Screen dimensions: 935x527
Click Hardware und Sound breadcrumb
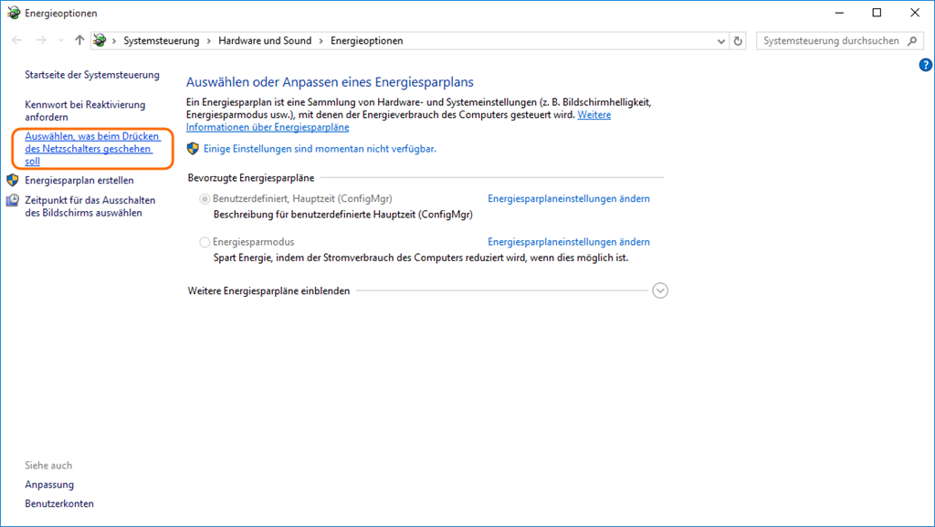tap(265, 40)
